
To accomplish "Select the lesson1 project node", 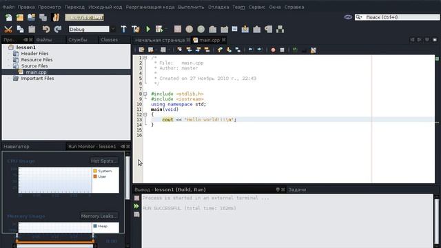I will point(26,48).
